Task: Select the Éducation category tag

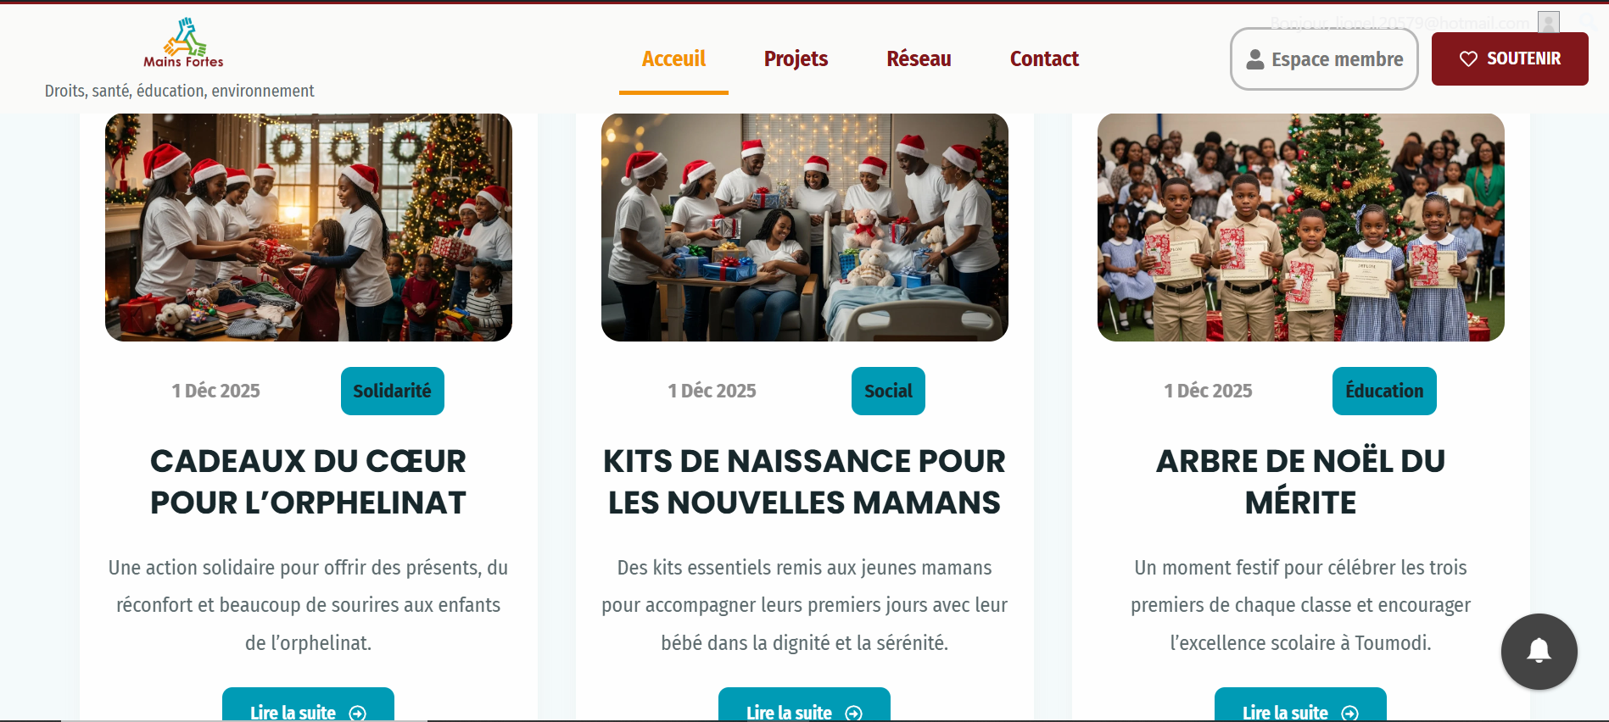Action: (1384, 391)
